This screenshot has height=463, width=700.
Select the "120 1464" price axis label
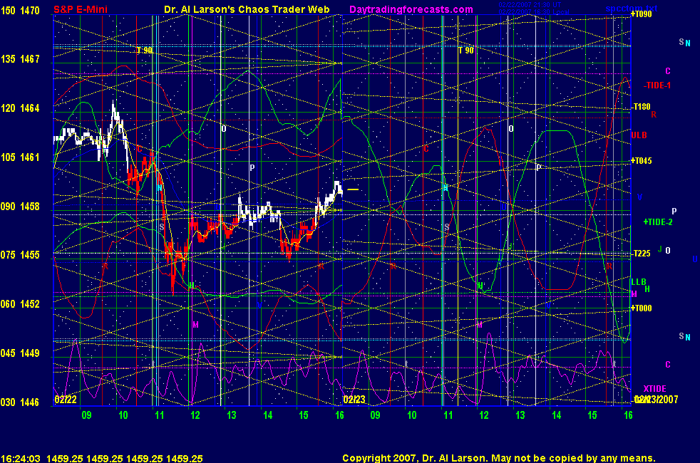point(20,108)
